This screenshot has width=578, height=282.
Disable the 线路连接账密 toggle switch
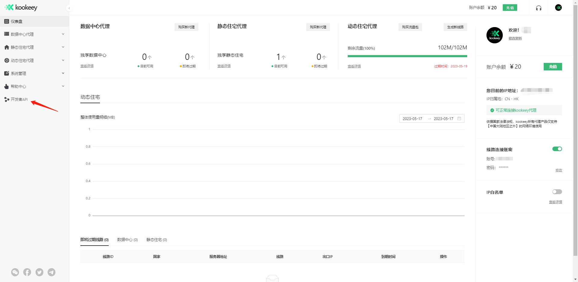[557, 149]
